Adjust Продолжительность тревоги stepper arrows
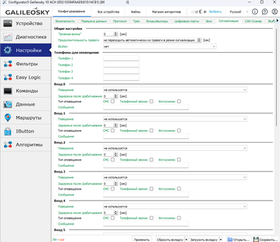 (x=199, y=40)
